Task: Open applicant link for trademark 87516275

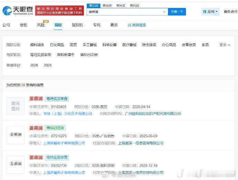Action: 64,143
